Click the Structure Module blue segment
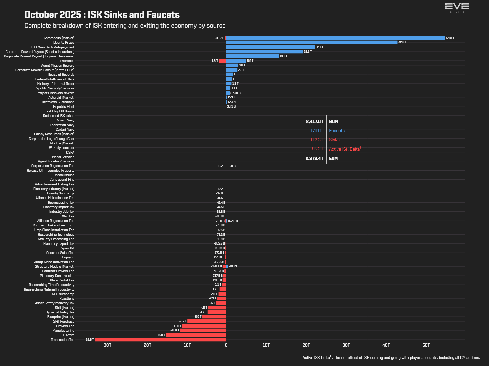Screen dimensions: 489x366 pos(227,266)
